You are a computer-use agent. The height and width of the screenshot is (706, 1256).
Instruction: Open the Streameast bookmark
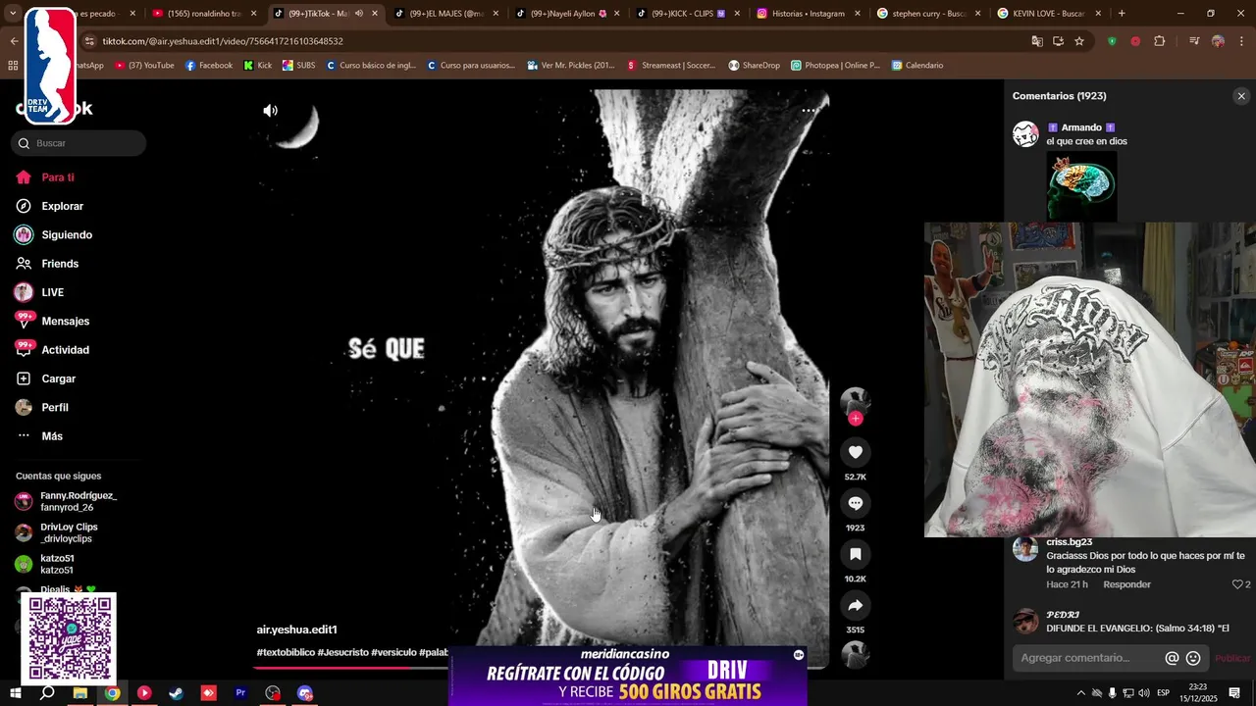[x=672, y=66]
